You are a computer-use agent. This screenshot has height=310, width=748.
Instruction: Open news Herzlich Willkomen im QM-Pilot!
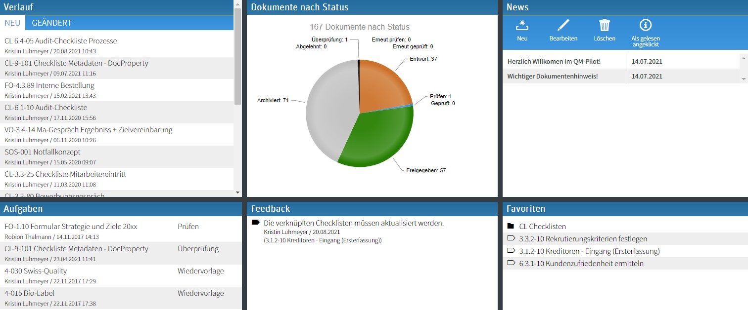[554, 62]
